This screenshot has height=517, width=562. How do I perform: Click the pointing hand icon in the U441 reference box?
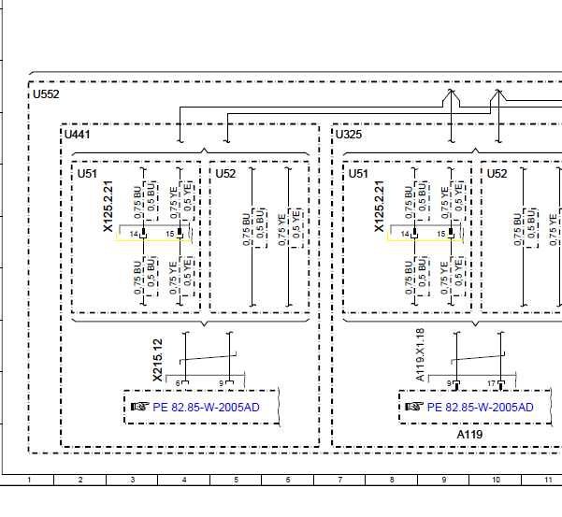(x=139, y=407)
